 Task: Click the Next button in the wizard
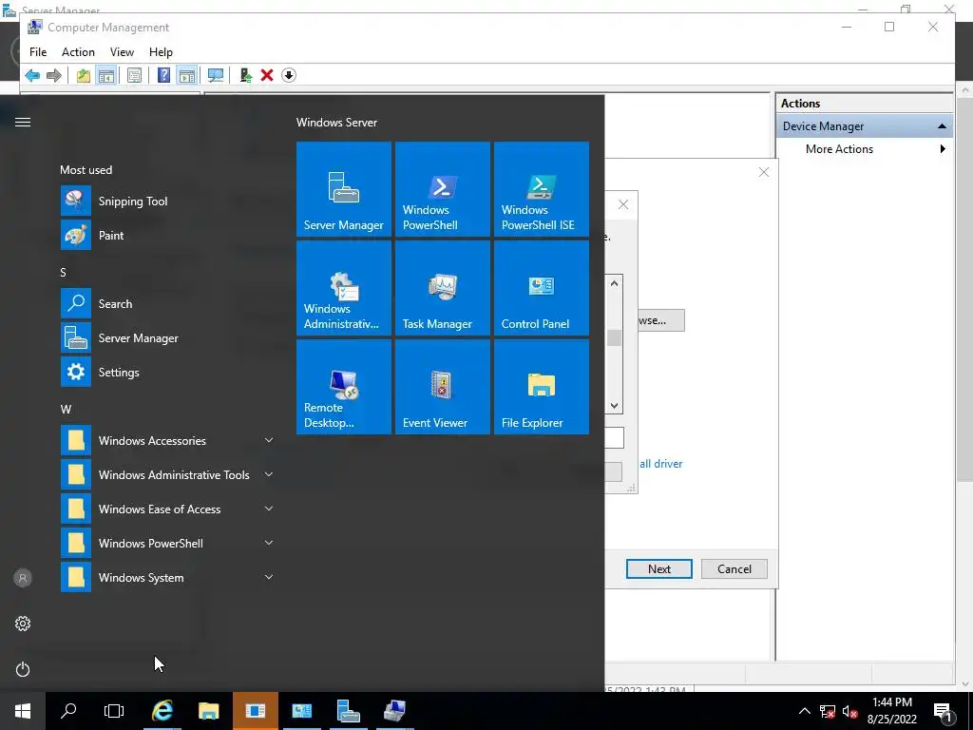(659, 568)
